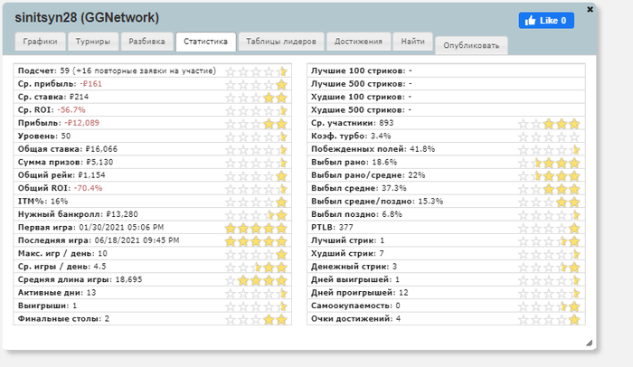Select the Таблицы лидеров tab

[x=281, y=42]
